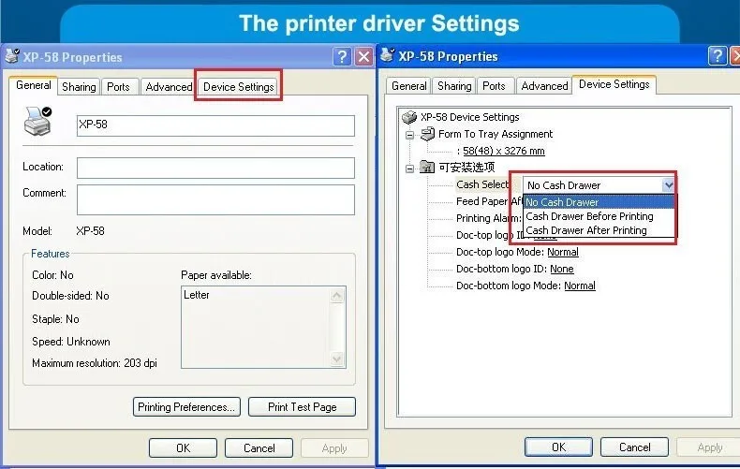The image size is (740, 469).
Task: Collapse the Form To Tray Assignment node
Action: [x=409, y=136]
